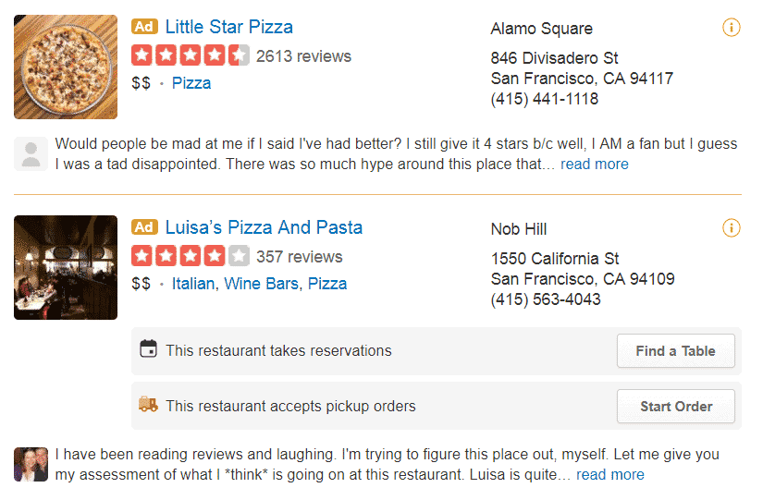This screenshot has height=500, width=763.
Task: Expand Luisa's review with read more
Action: 609,475
